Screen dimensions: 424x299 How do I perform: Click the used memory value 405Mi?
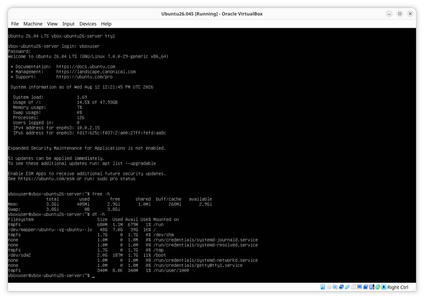click(83, 204)
